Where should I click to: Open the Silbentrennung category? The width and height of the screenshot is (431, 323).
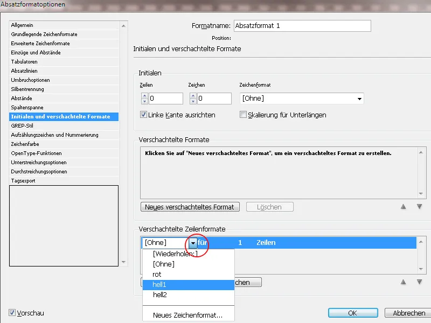(64, 89)
